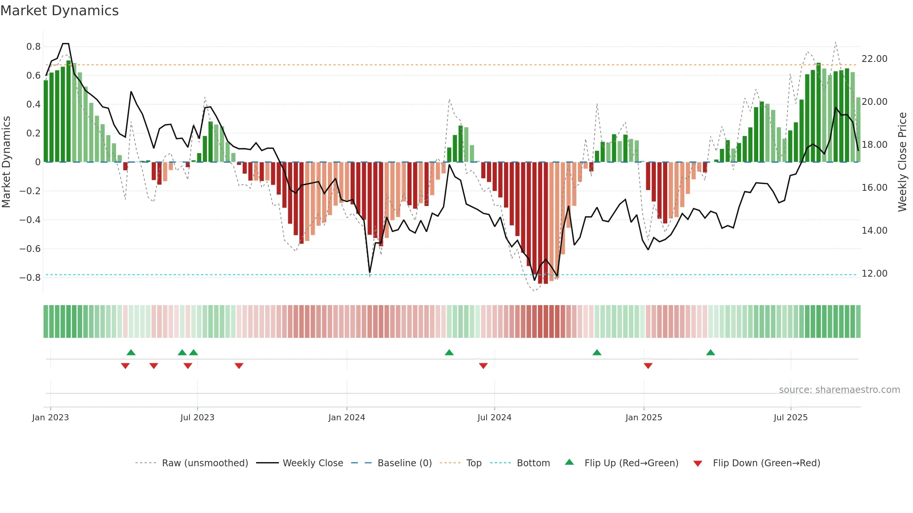Click the Jul 2023 x-axis label
The image size is (913, 513).
[197, 417]
